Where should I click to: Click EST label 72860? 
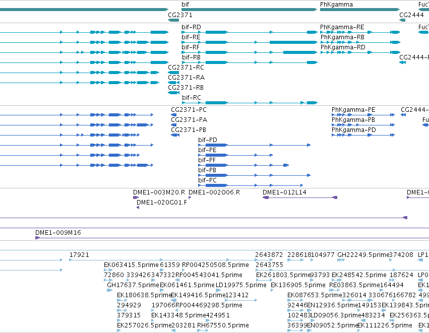pyautogui.click(x=114, y=275)
